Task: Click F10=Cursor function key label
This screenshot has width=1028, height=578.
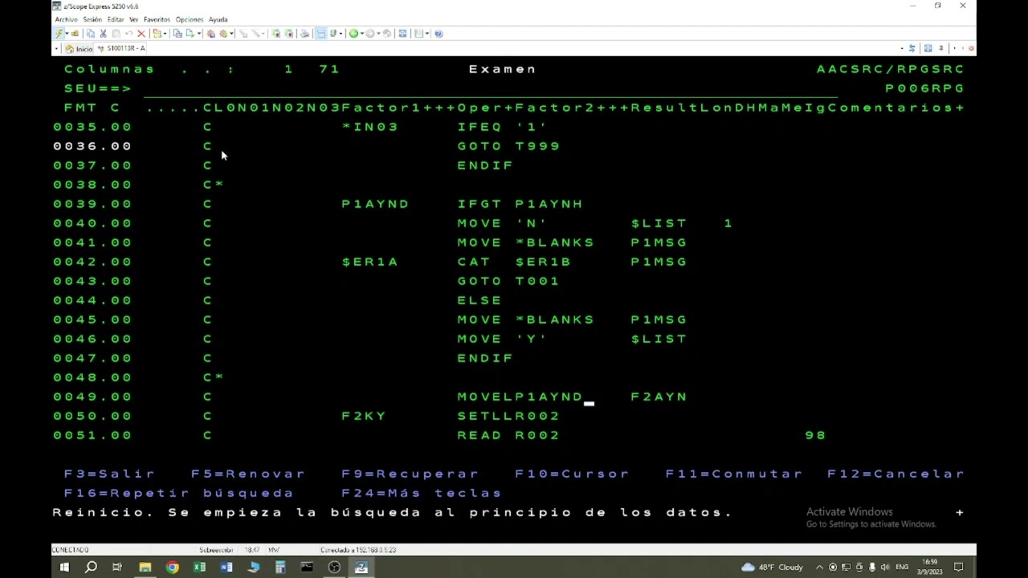Action: 573,474
